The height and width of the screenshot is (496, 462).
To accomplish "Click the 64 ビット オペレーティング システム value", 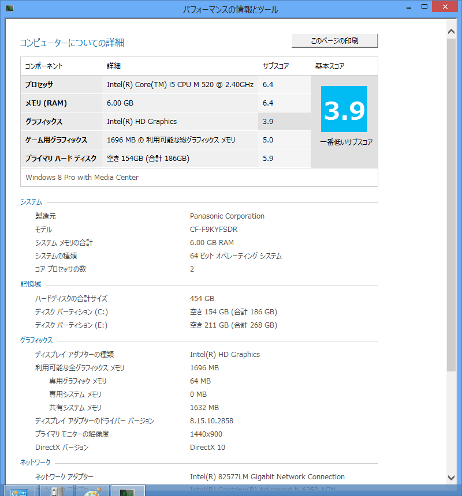I will pyautogui.click(x=236, y=256).
